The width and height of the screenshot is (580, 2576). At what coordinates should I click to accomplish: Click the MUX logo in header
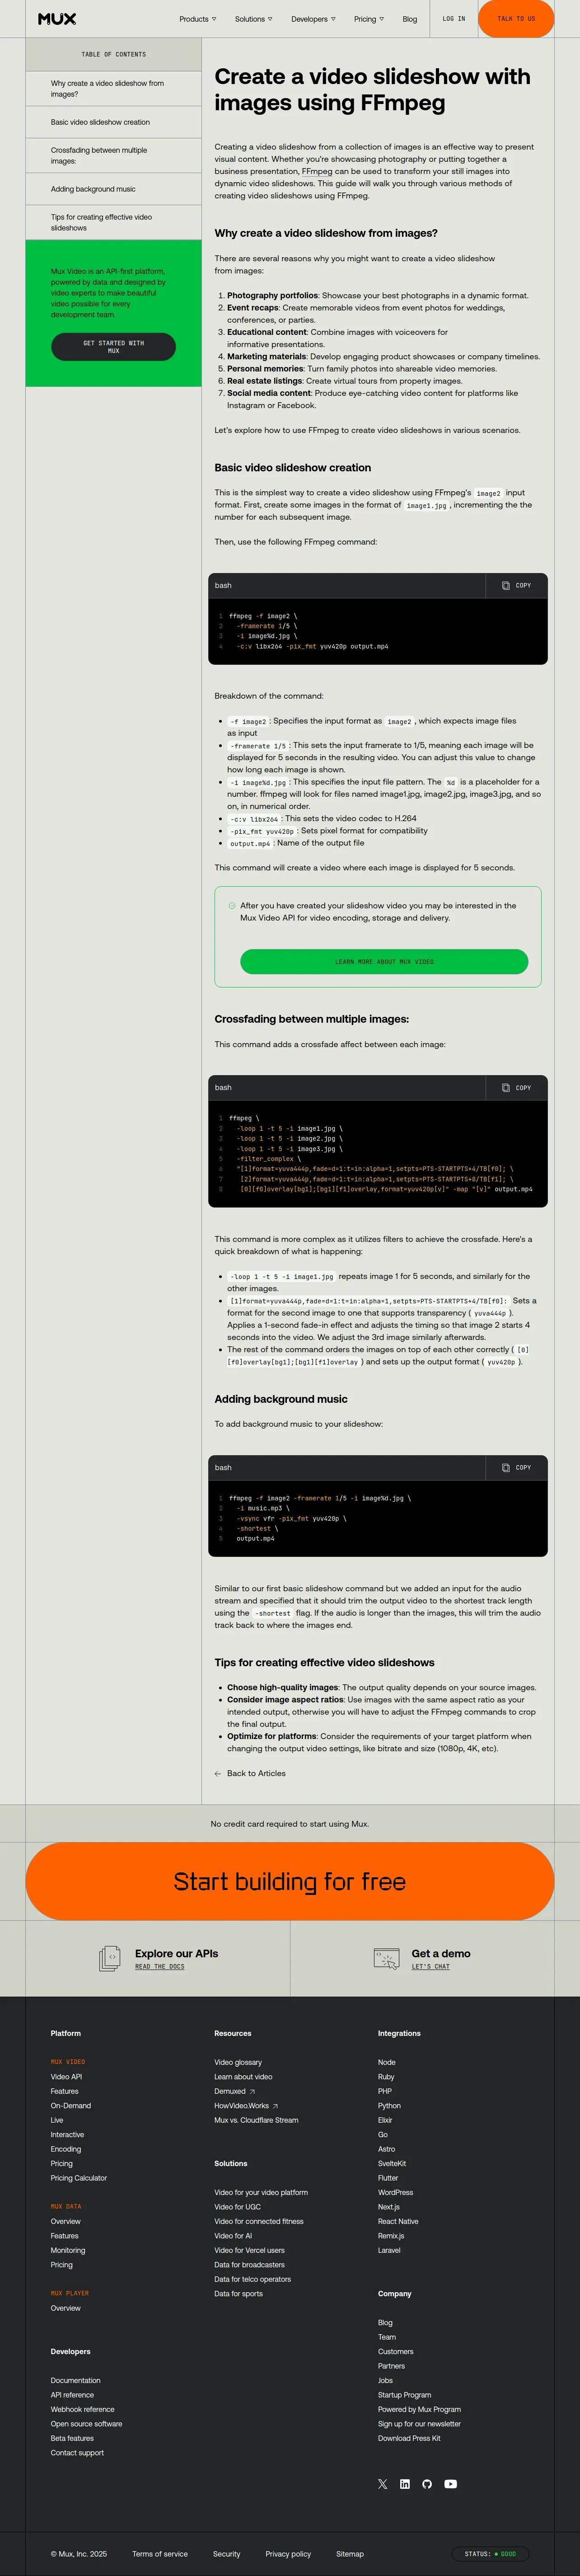(57, 19)
